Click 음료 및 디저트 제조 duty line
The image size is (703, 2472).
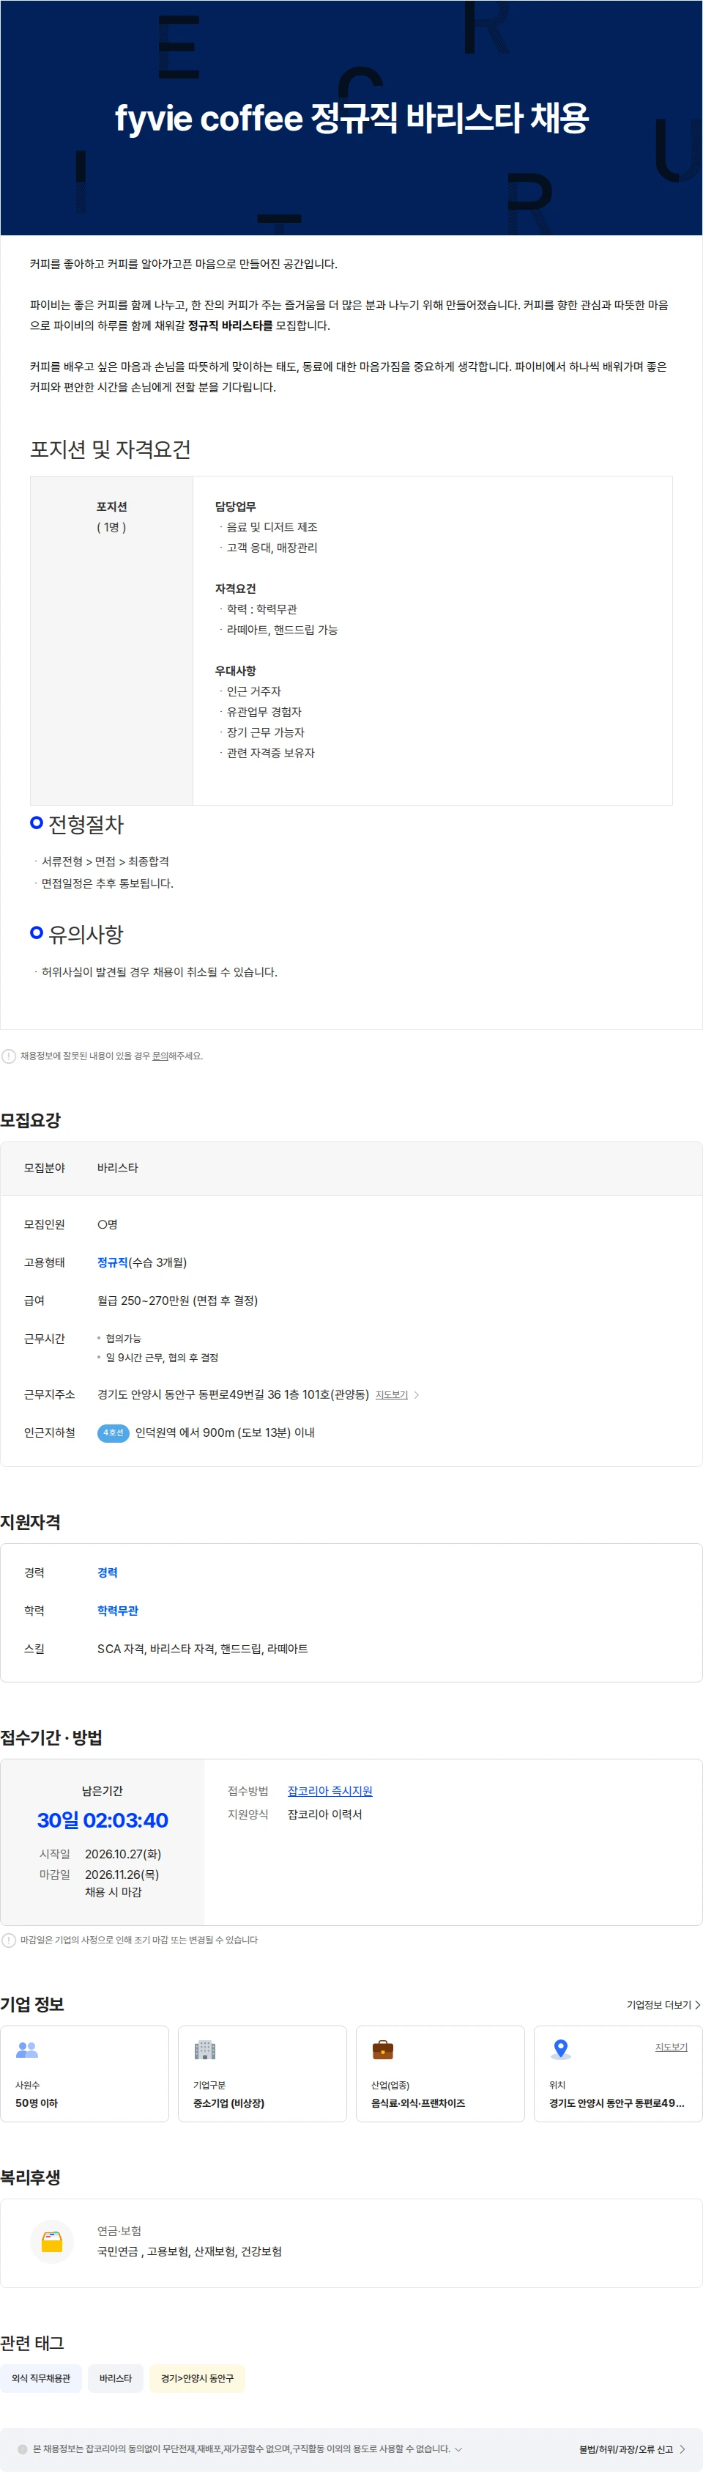(x=272, y=527)
